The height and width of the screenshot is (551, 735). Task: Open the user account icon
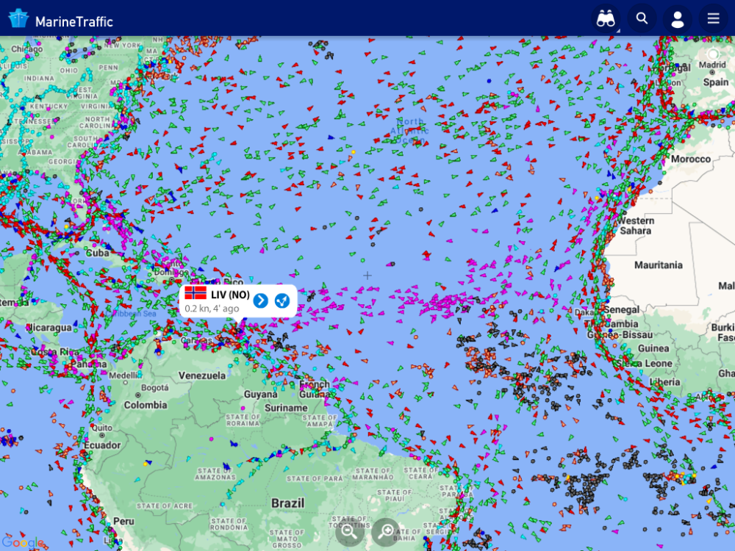click(678, 19)
